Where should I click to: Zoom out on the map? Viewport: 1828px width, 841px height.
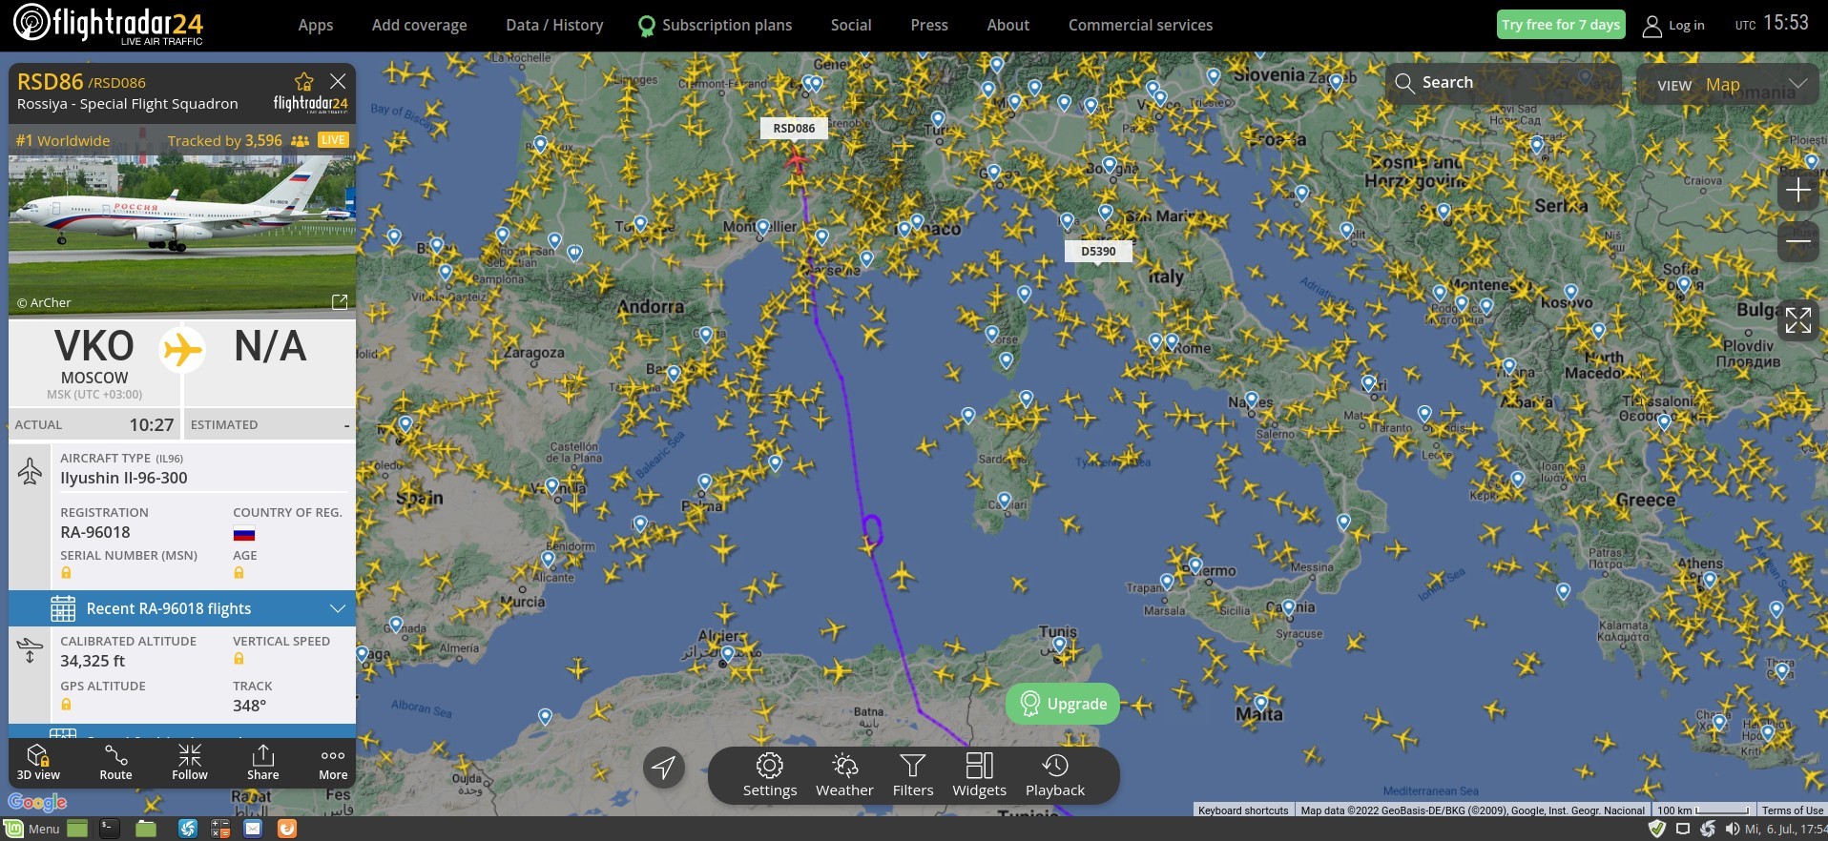point(1798,242)
